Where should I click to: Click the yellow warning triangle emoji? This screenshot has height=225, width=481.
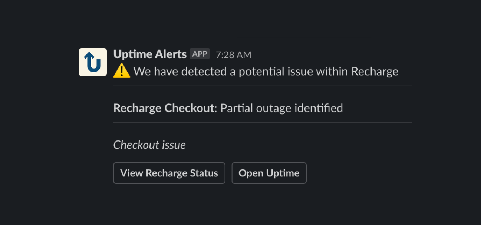122,71
